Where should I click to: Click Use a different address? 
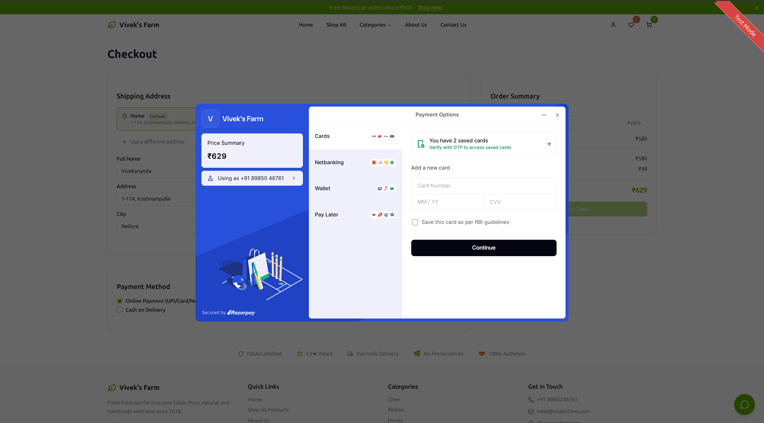click(157, 142)
